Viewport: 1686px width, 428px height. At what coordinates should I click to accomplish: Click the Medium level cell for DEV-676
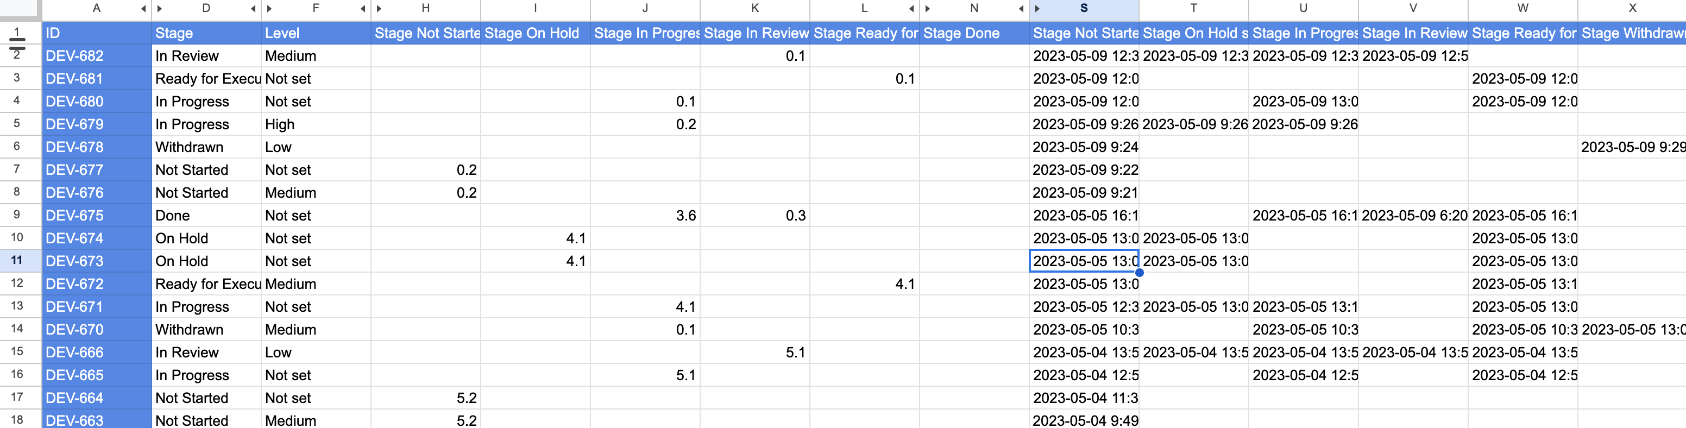coord(316,192)
